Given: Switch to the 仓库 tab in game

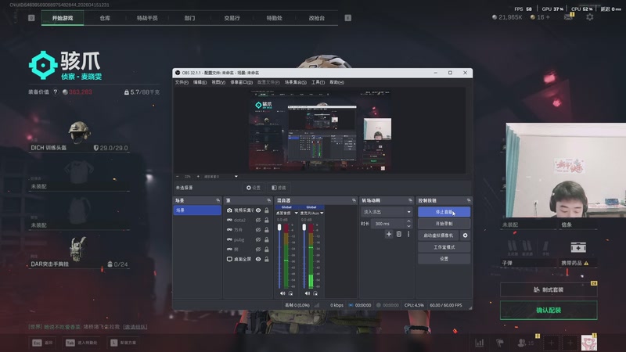Looking at the screenshot, I should (x=105, y=18).
